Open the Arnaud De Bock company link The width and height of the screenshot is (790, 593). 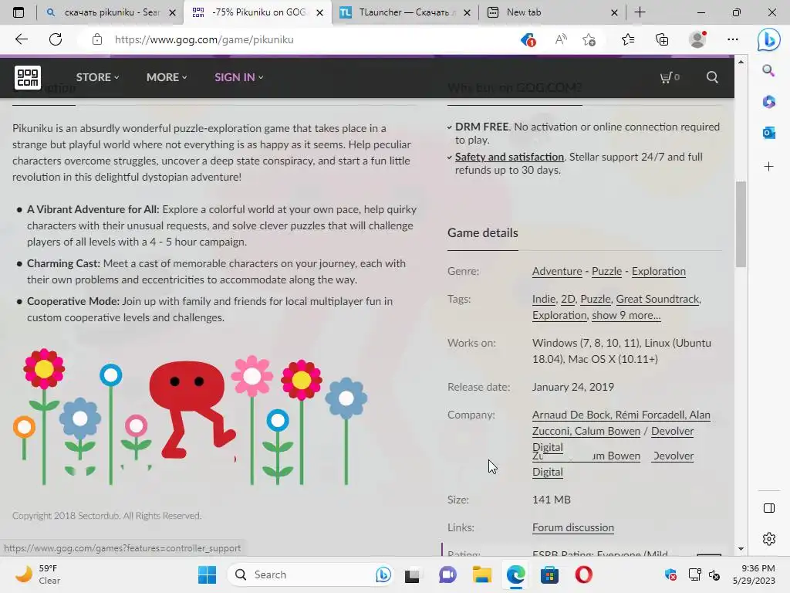pyautogui.click(x=572, y=415)
